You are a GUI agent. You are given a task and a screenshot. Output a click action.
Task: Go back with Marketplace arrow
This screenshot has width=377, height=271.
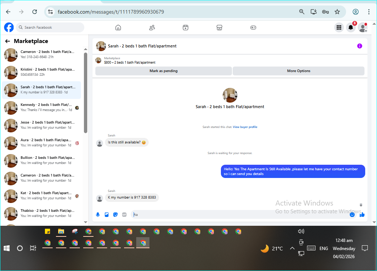(x=8, y=41)
